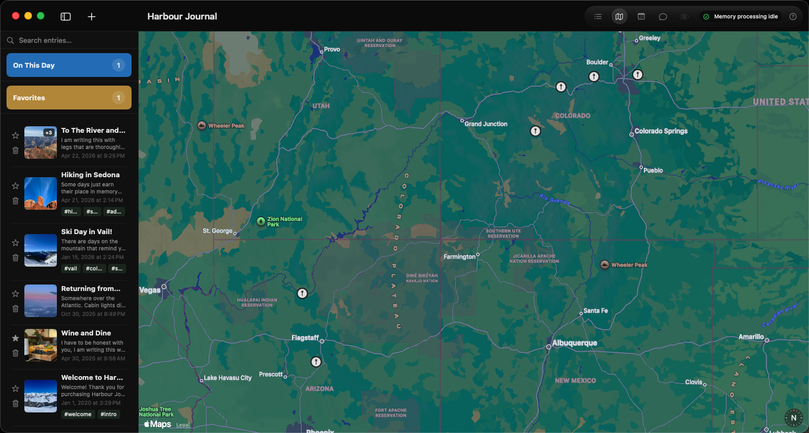Select map pin north of Flagstaff

coord(302,293)
